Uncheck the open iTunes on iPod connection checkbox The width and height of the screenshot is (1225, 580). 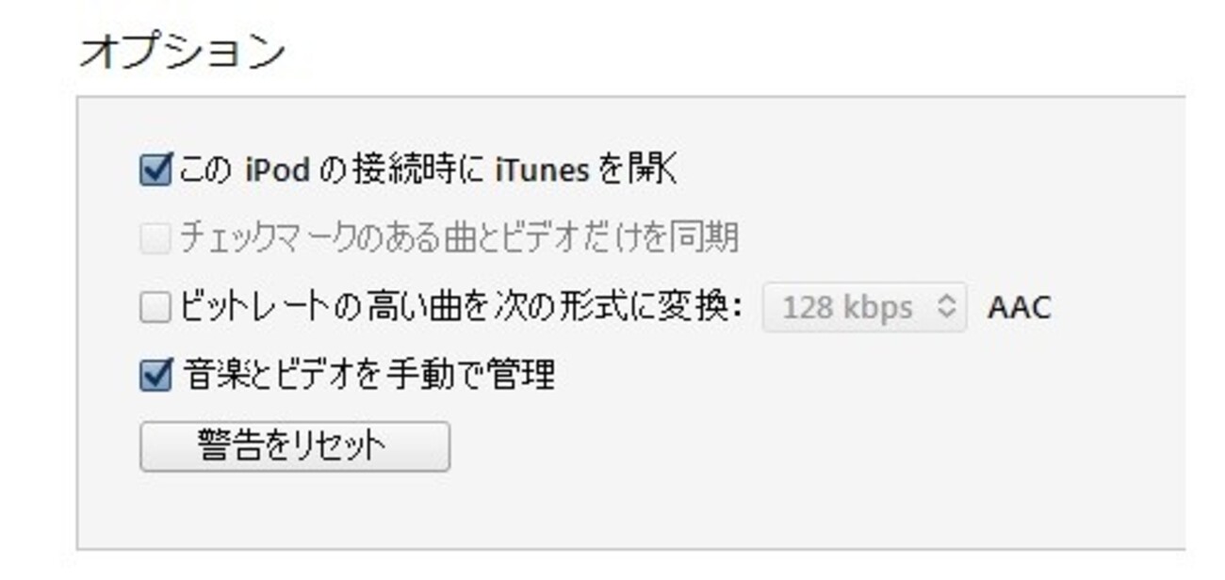155,171
